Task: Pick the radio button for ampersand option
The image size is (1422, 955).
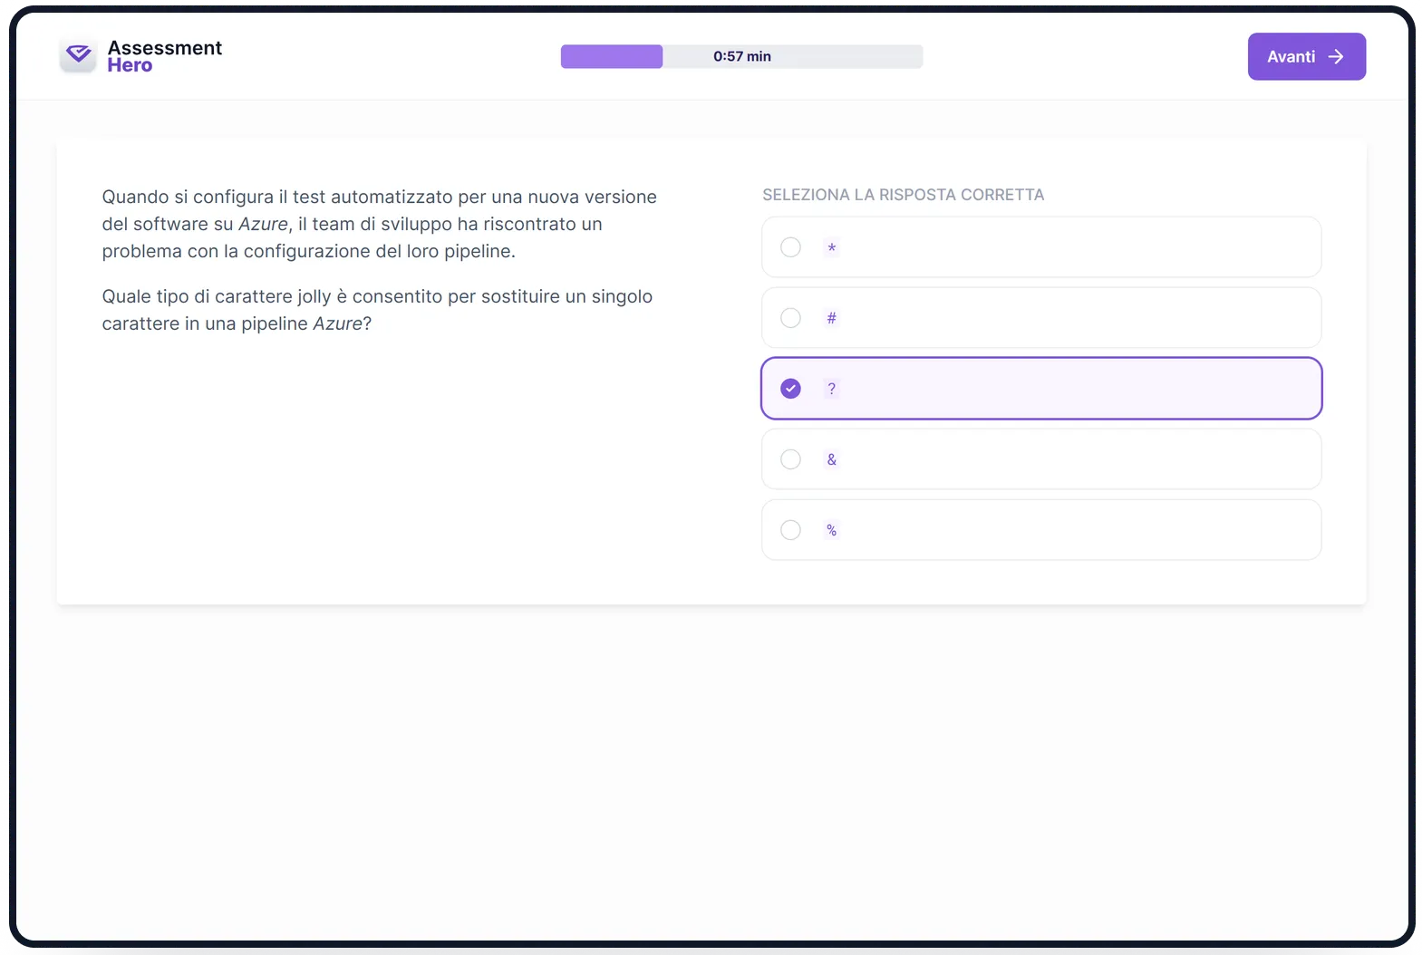Action: [x=791, y=459]
